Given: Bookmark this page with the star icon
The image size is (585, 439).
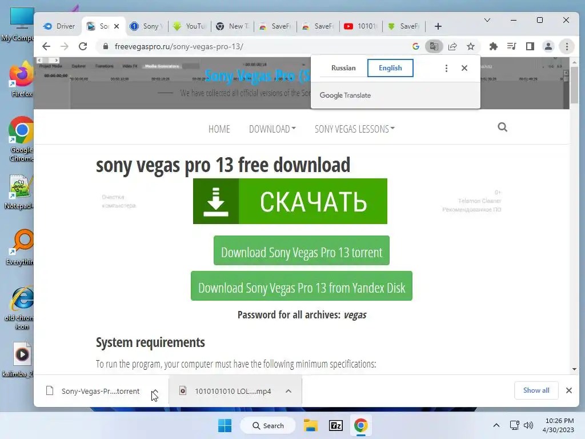Looking at the screenshot, I should 471,46.
